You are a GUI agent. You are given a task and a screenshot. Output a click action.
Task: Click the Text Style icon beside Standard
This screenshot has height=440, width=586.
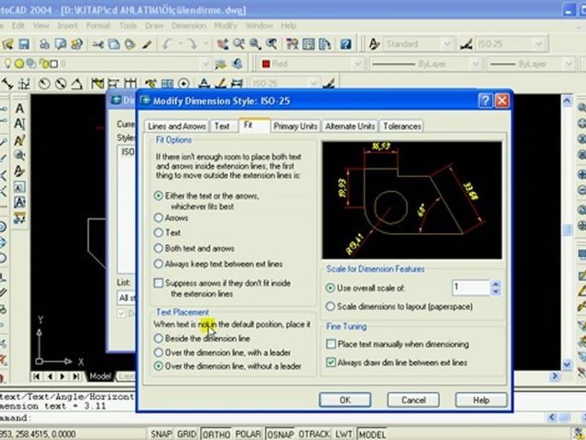374,44
